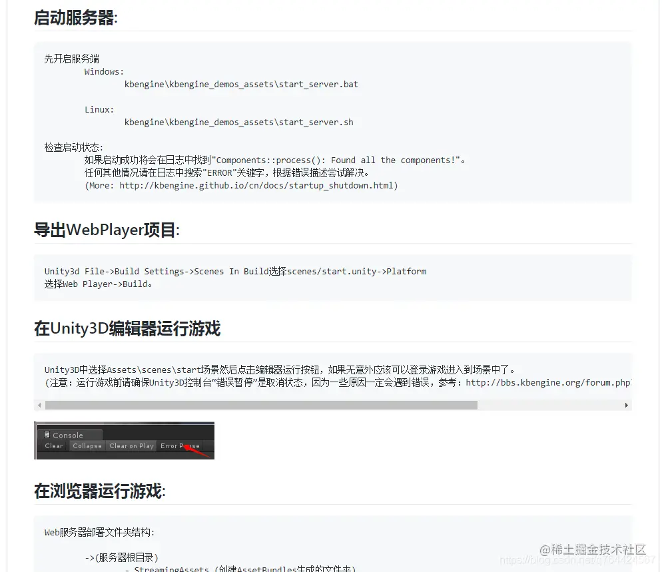Enable Error Pause in the Console
Viewport: 662px width, 572px height.
pos(181,446)
